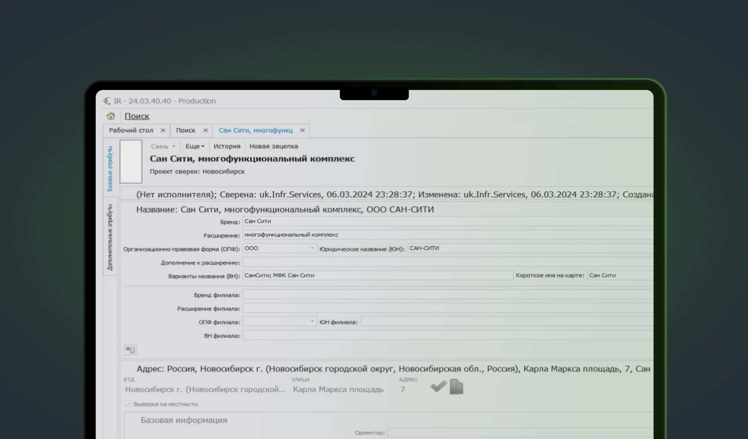
Task: Click the Юридическое название field САН-СИТИ
Action: pyautogui.click(x=530, y=248)
